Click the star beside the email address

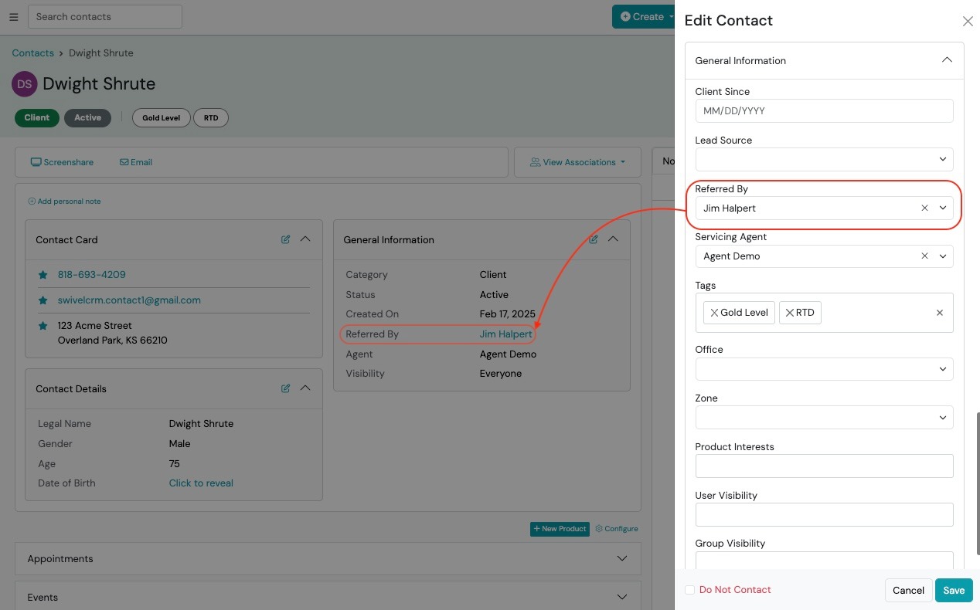43,300
